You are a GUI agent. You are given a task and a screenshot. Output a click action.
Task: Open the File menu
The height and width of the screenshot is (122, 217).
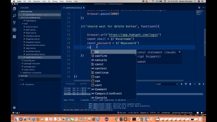click(x=25, y=1)
